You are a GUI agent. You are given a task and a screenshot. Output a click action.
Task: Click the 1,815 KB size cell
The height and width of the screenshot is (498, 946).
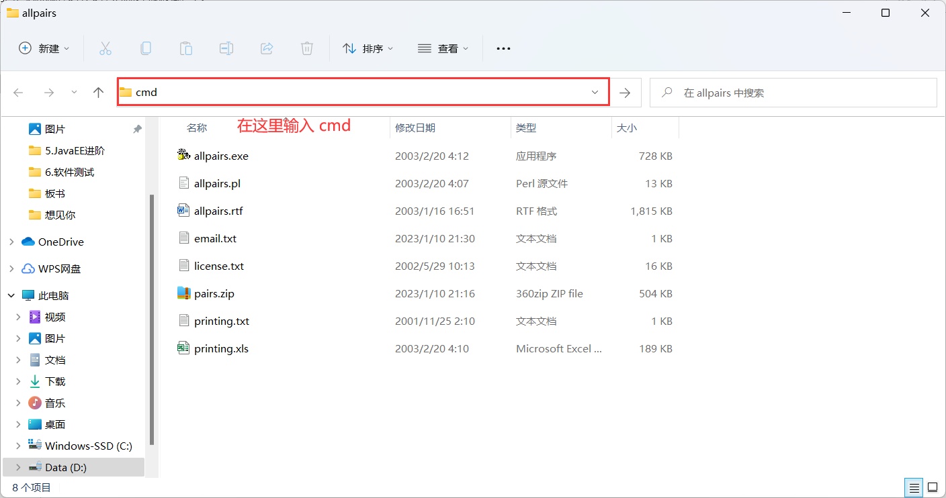[x=651, y=211]
